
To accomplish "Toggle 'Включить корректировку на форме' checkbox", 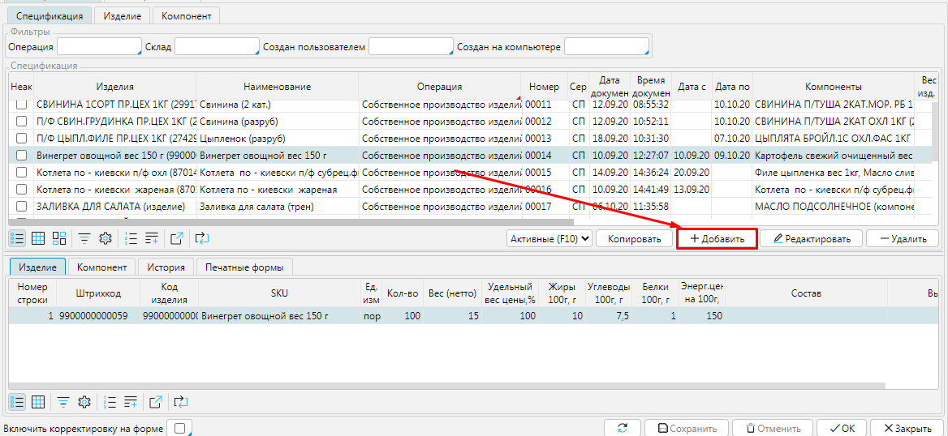I will pos(180,428).
